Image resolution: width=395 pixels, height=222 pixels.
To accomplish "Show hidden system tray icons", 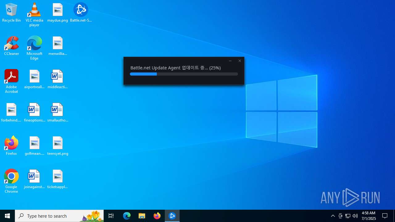I will (x=333, y=216).
